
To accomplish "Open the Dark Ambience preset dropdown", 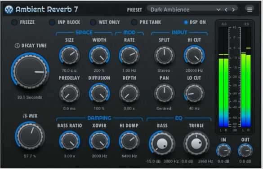I will point(192,9).
